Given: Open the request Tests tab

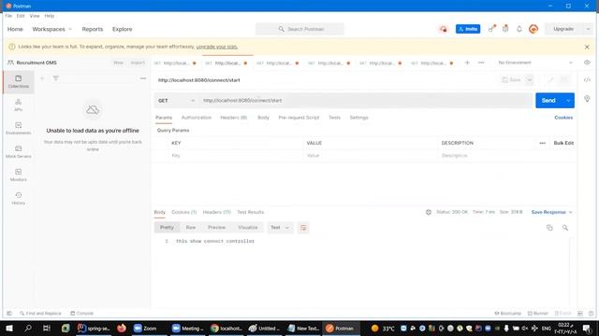Looking at the screenshot, I should pos(334,118).
